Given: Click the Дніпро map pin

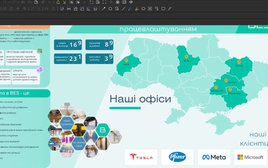Looking at the screenshot, I should [x=226, y=80].
